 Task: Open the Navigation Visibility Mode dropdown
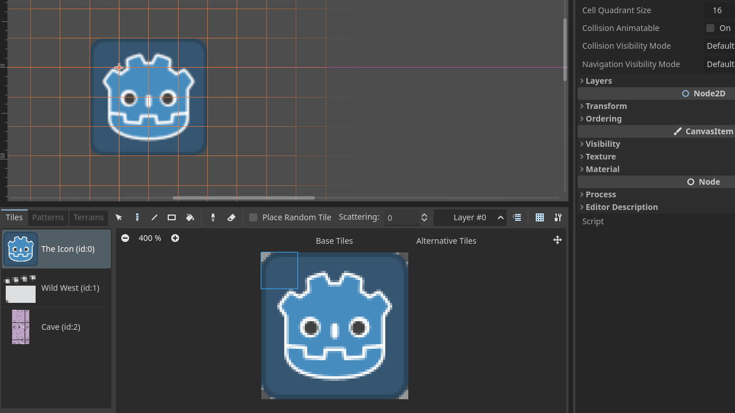point(719,64)
